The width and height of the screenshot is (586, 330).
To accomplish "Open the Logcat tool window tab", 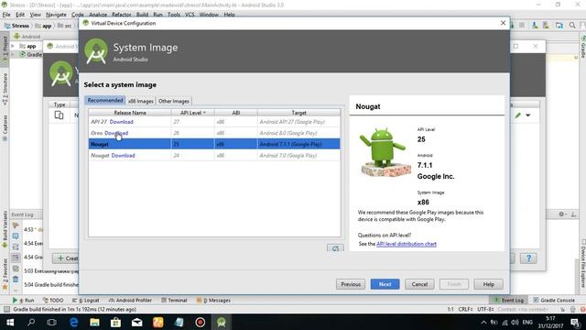I will point(85,300).
